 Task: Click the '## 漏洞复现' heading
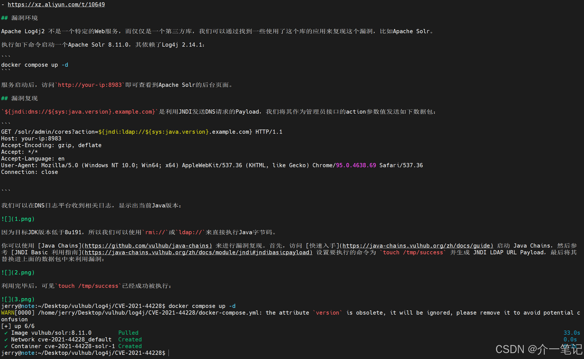[20, 98]
